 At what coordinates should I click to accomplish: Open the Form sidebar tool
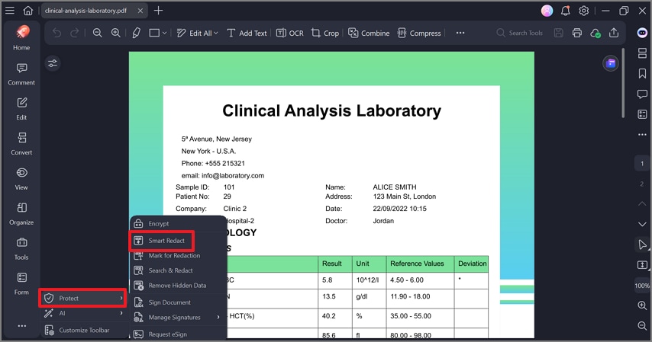[21, 284]
